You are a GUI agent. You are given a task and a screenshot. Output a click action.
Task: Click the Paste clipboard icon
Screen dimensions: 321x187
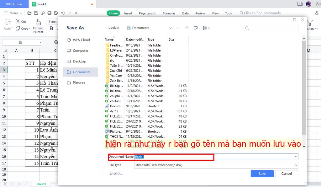click(8, 22)
